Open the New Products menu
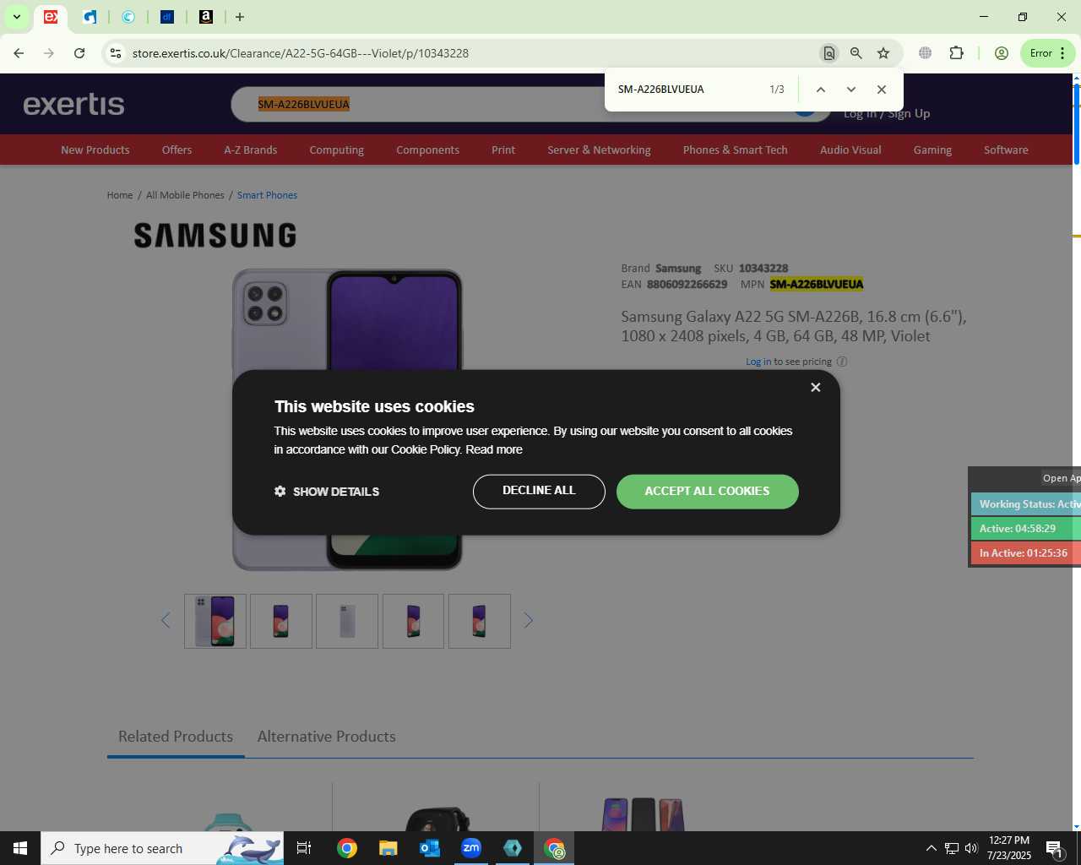 point(95,150)
